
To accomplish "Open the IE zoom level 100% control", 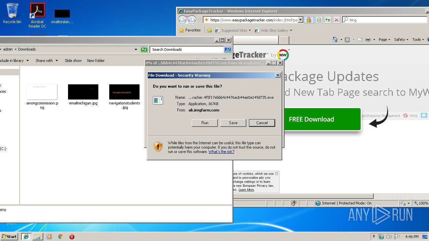I will [x=421, y=203].
